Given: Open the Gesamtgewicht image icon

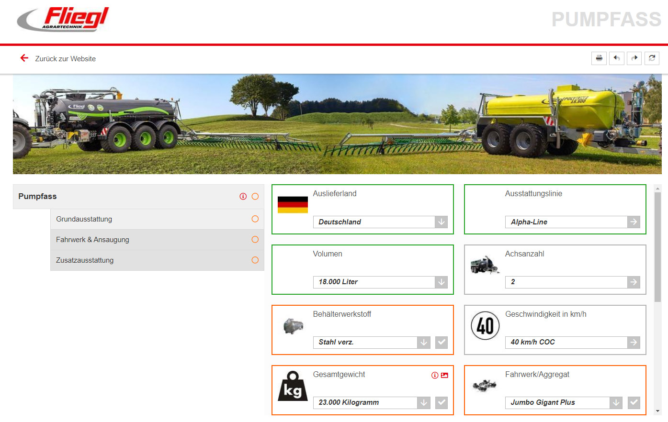Looking at the screenshot, I should pos(444,376).
